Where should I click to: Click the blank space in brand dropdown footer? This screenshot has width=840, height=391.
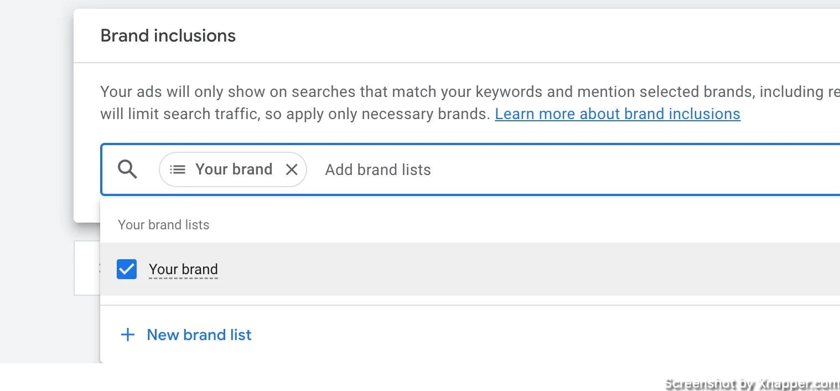[x=548, y=335]
